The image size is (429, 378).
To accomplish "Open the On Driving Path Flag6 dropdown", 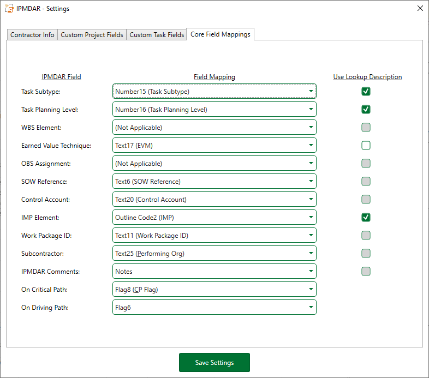I will click(x=214, y=308).
